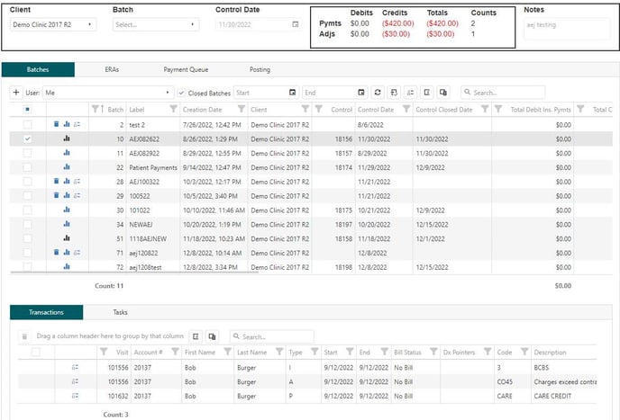
Task: Delete the test 2 batch via trash icon
Action: 56,124
